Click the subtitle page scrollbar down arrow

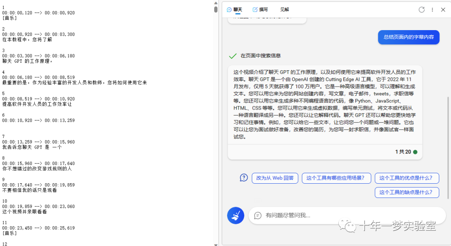[x=216, y=244]
